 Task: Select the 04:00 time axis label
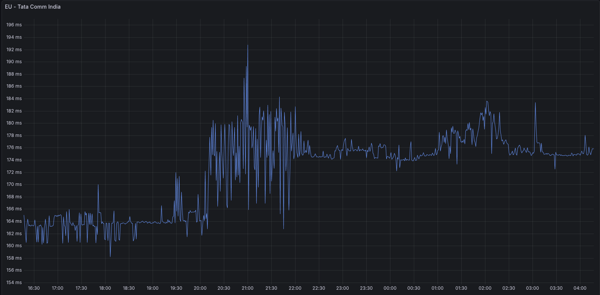point(580,288)
